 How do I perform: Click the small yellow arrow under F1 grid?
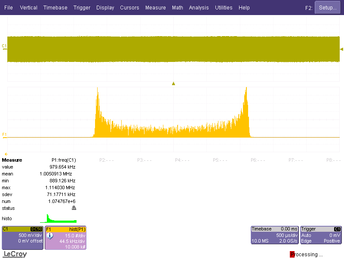[x=6, y=154]
